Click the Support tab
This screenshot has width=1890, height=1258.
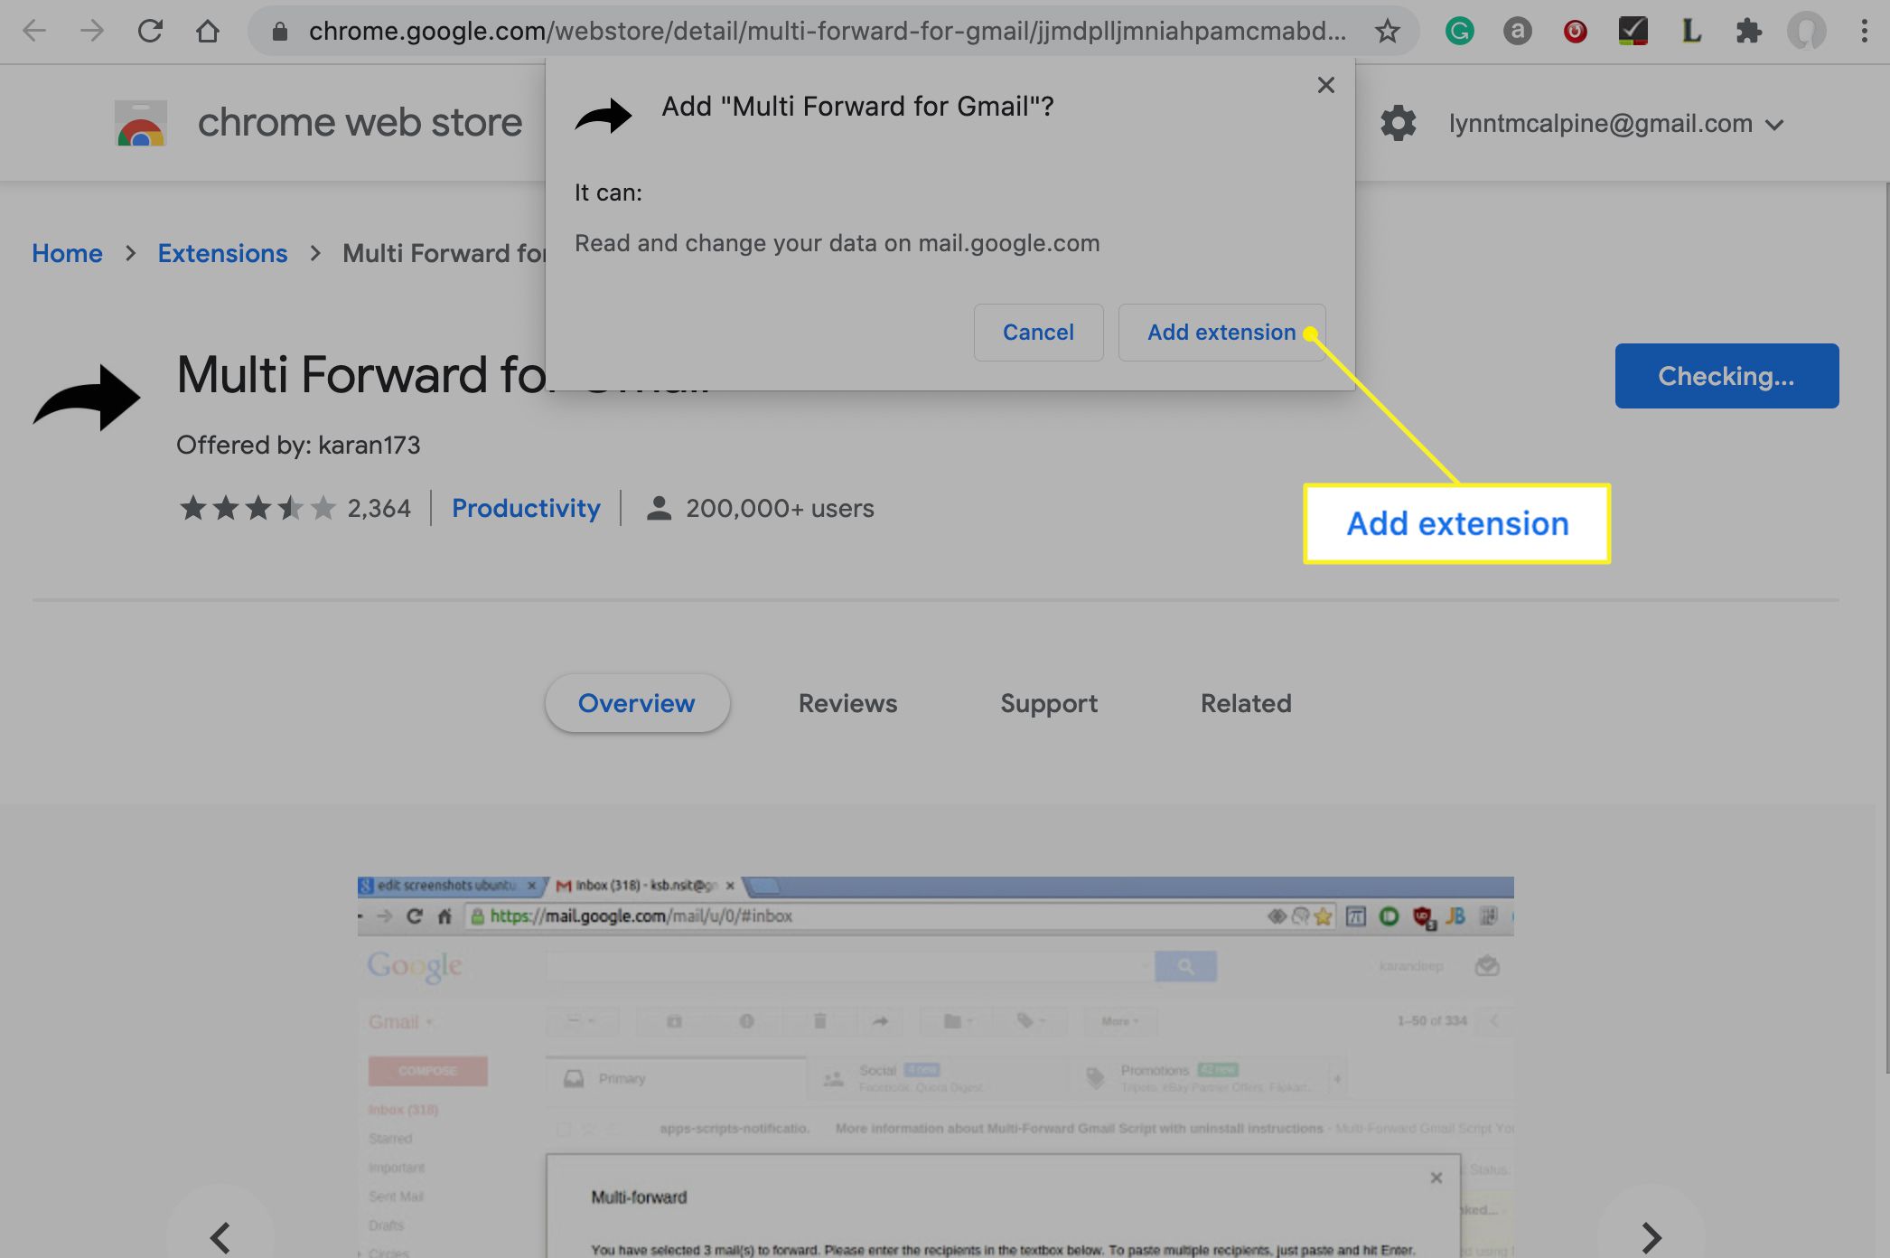click(x=1048, y=703)
